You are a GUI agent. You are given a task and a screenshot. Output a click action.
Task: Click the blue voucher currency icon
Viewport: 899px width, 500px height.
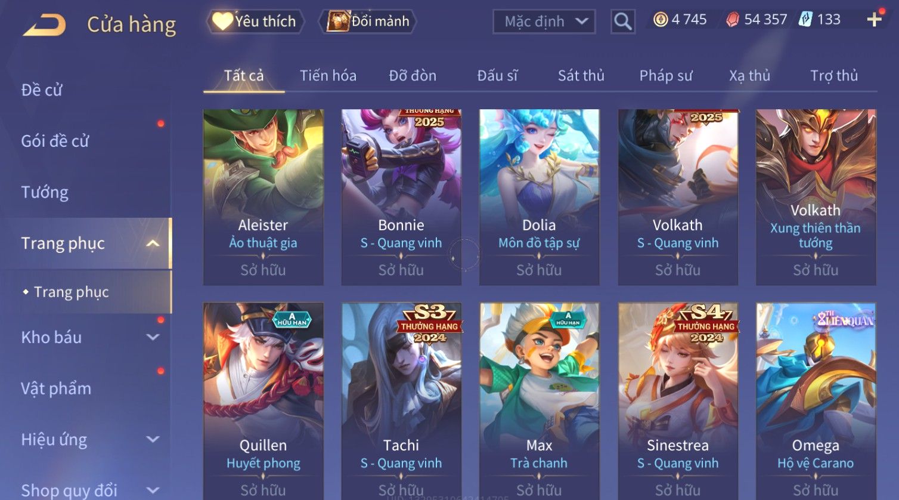(x=805, y=20)
